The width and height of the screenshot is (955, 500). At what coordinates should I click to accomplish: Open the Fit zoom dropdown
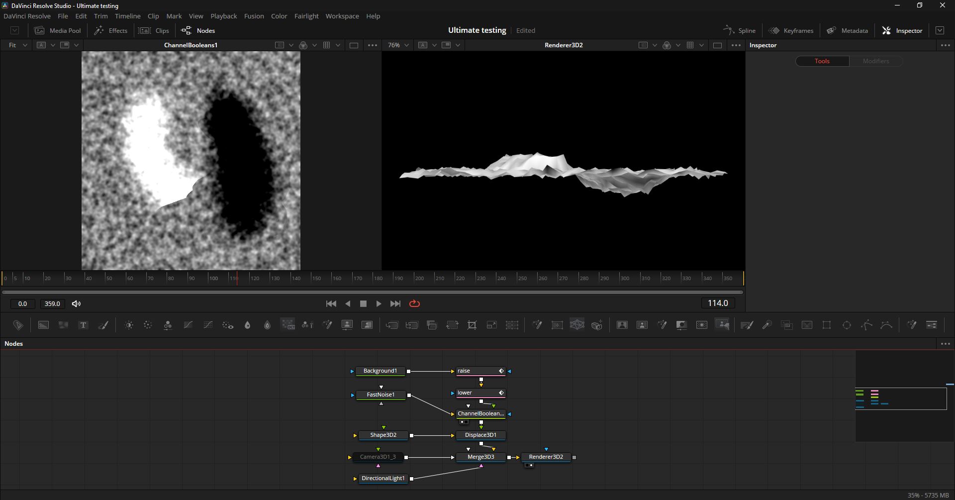[18, 45]
